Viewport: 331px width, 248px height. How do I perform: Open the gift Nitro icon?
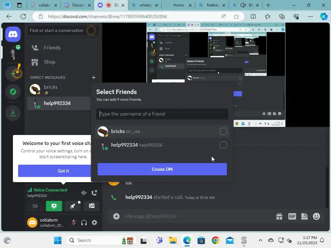(x=279, y=216)
